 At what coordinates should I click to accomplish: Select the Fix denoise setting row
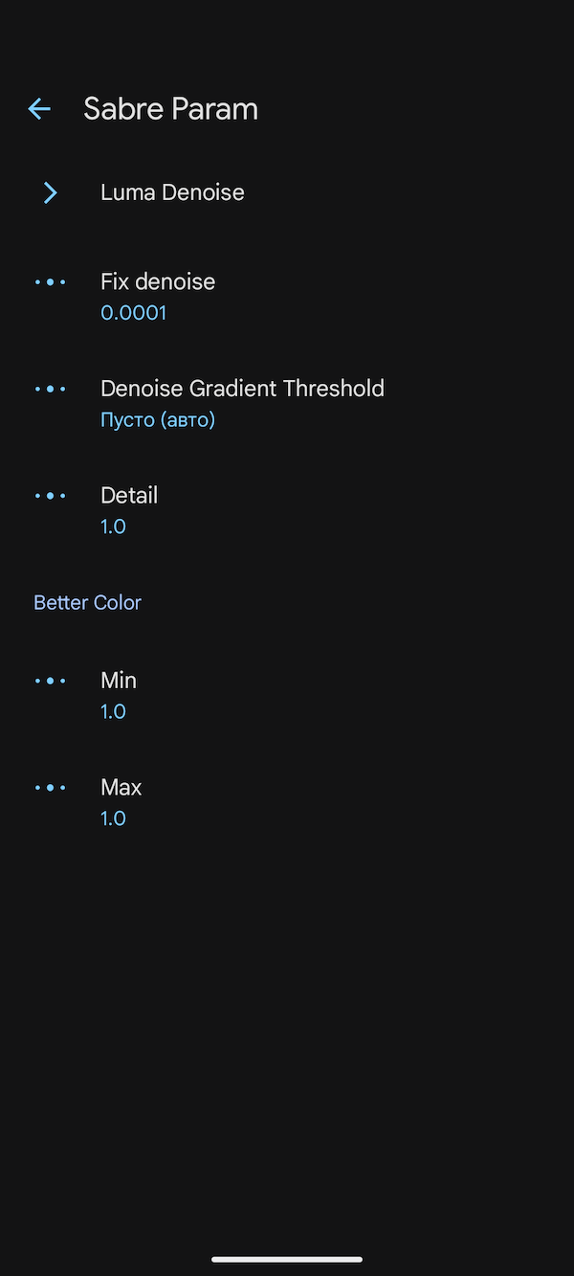pos(158,281)
